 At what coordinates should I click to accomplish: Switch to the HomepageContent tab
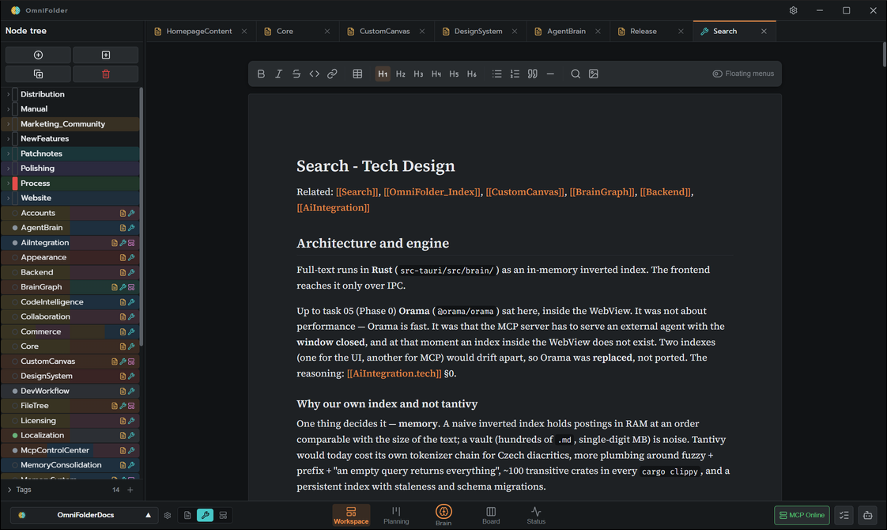coord(199,31)
